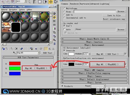Click the Rotate tool icon
The width and height of the screenshot is (130, 95).
point(56,2)
